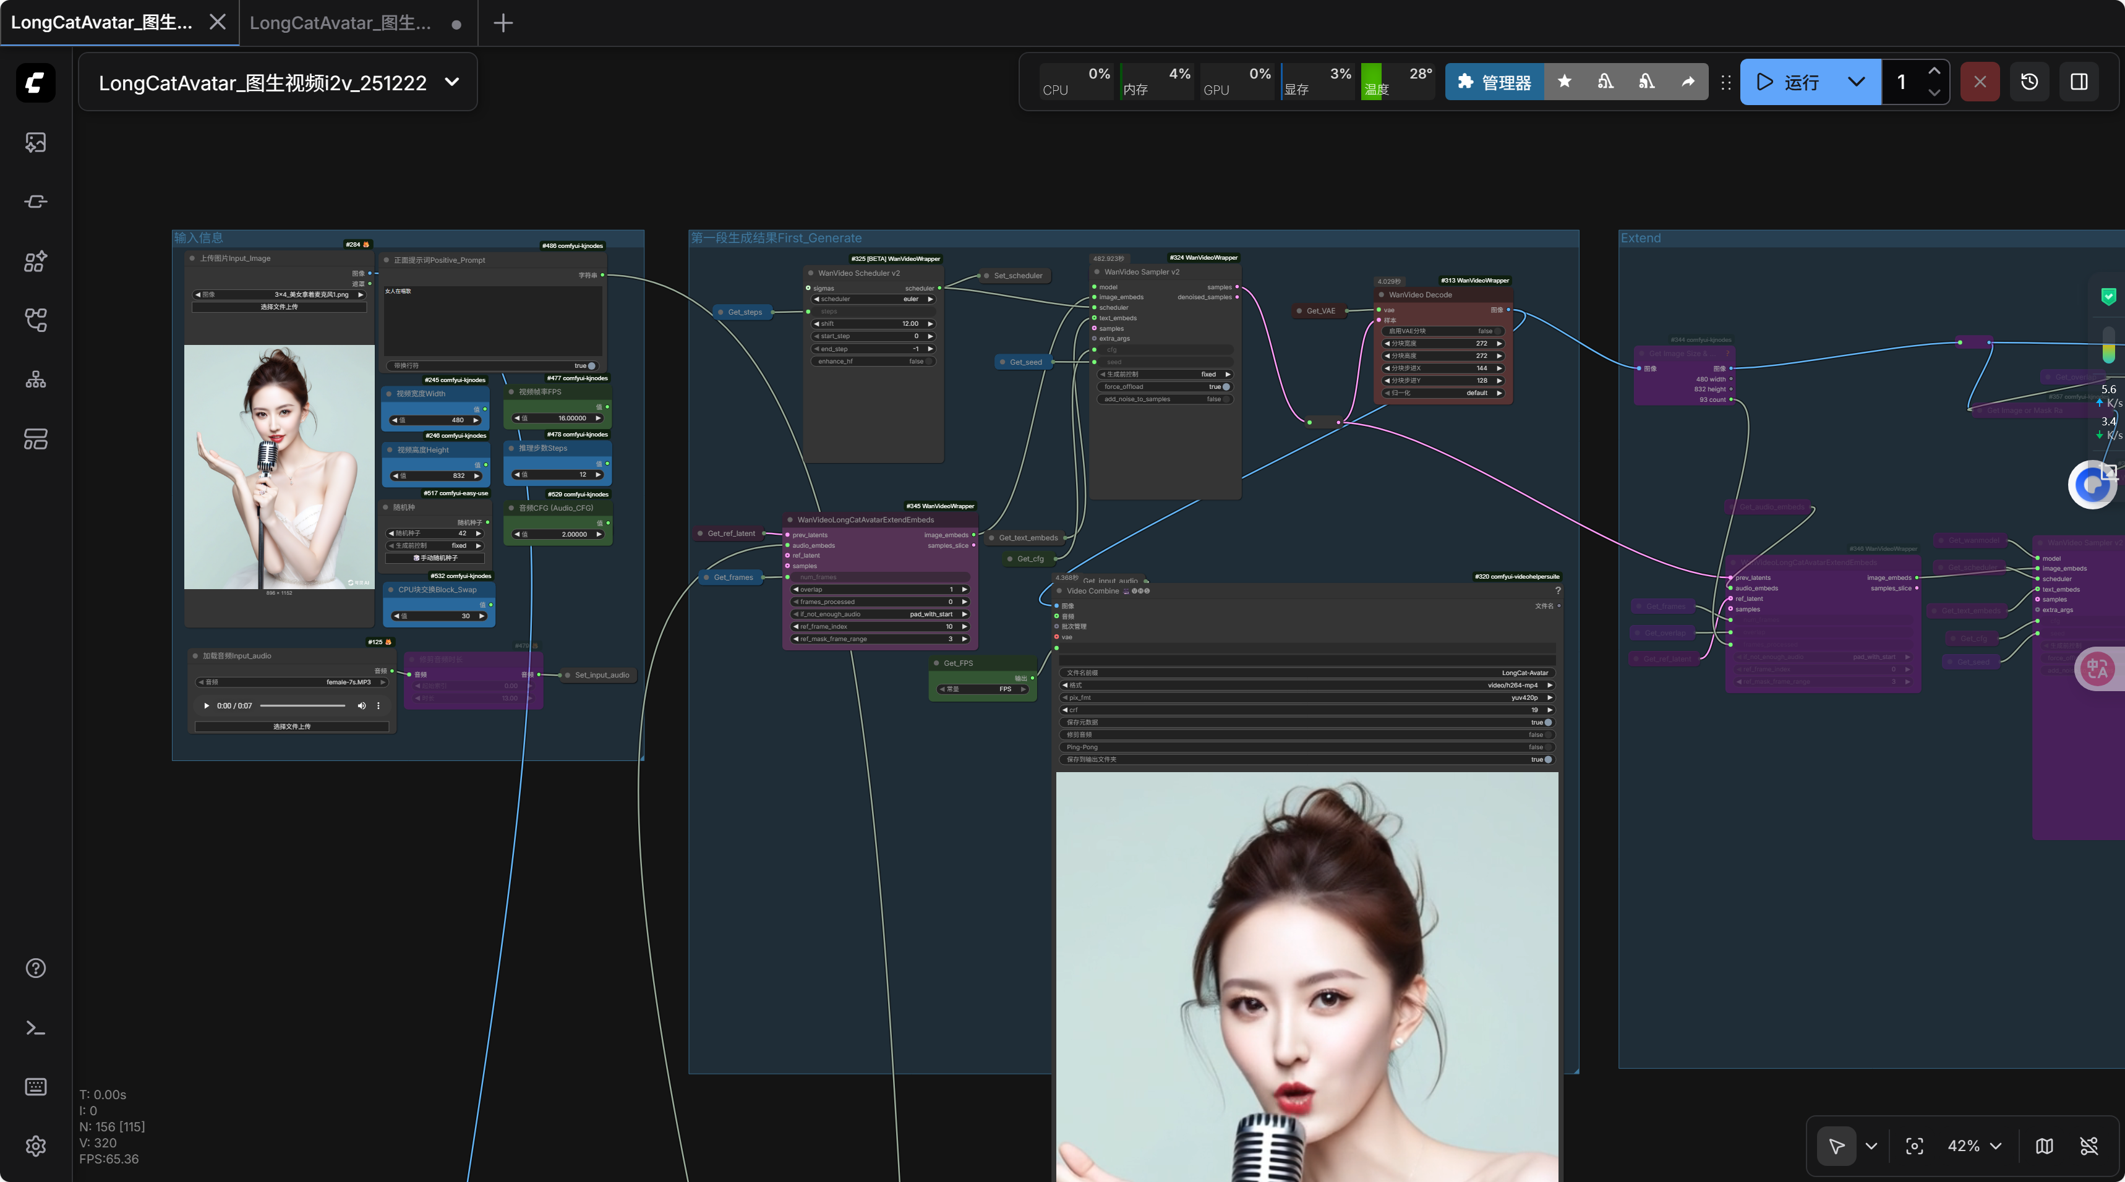This screenshot has width=2125, height=1182.
Task: Open the terminal console icon
Action: (35, 1027)
